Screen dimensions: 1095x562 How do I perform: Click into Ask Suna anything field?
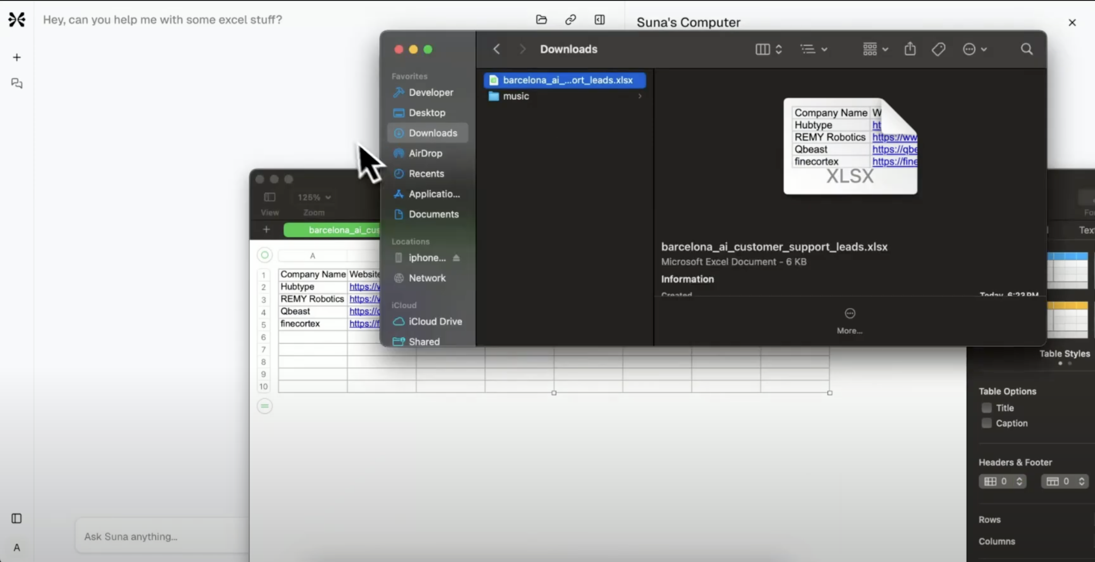tap(161, 537)
